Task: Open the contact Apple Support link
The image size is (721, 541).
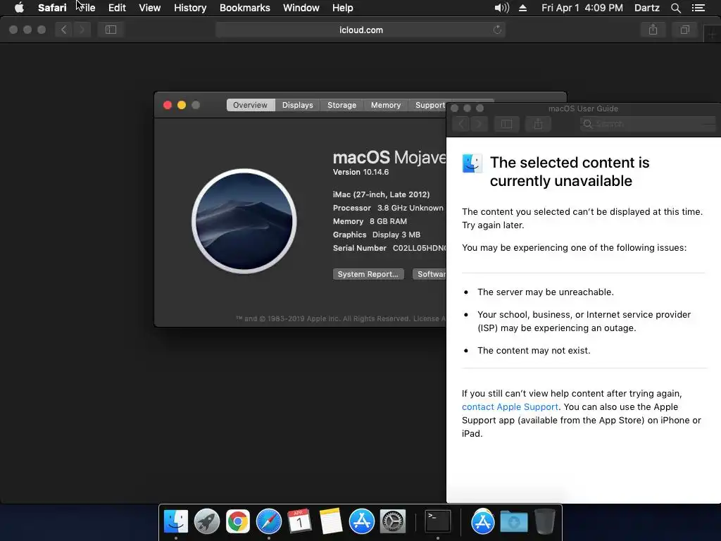Action: [510, 406]
